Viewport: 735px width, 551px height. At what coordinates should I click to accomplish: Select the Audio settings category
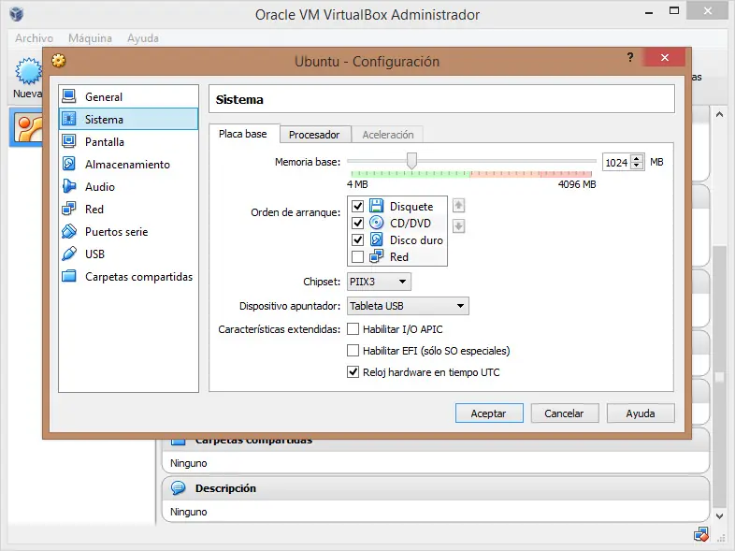click(x=128, y=187)
